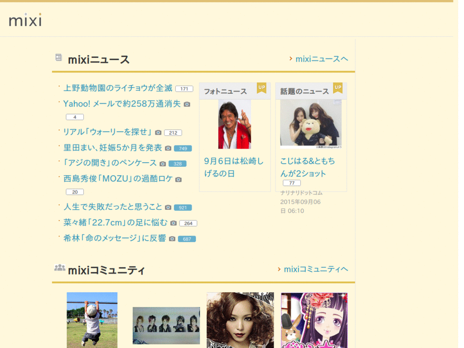Click the newspaper icon beside mixiニュース heading
This screenshot has width=464, height=348.
click(x=58, y=58)
